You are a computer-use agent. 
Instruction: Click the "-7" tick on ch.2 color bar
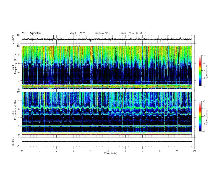click(x=204, y=131)
